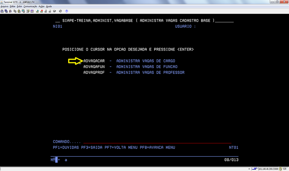This screenshot has width=289, height=171.
Task: Click the MA session indicator in status line
Action: click(53, 160)
